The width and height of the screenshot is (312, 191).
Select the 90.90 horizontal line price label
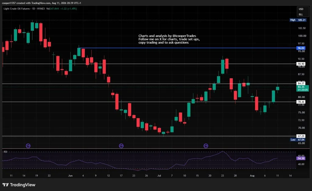point(301,64)
